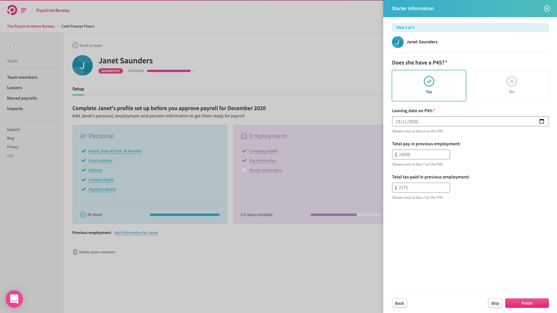Click the profile progress bar
The image size is (557, 313).
click(x=171, y=71)
